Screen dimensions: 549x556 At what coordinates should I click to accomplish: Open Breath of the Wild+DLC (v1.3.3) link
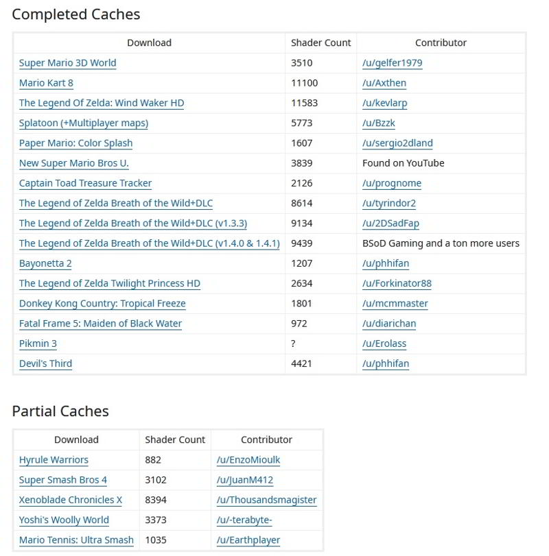pos(133,223)
